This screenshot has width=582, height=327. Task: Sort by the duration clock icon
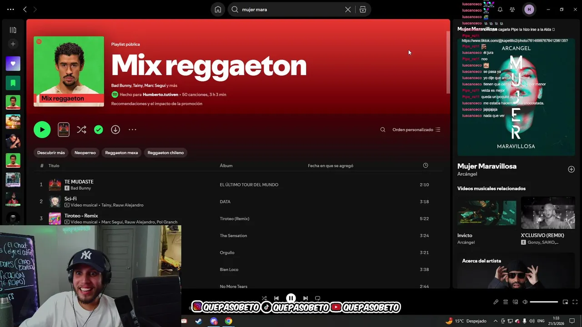tap(426, 165)
